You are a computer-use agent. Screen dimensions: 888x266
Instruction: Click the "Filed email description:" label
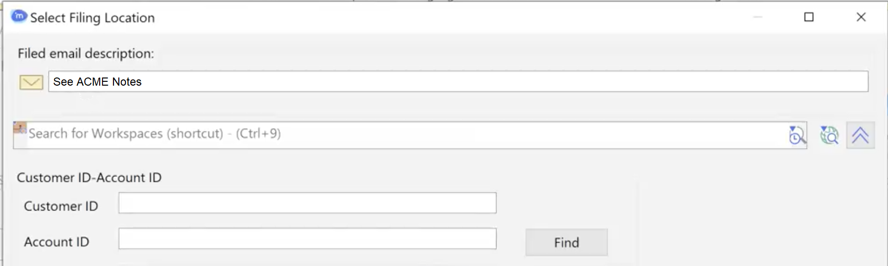click(86, 54)
